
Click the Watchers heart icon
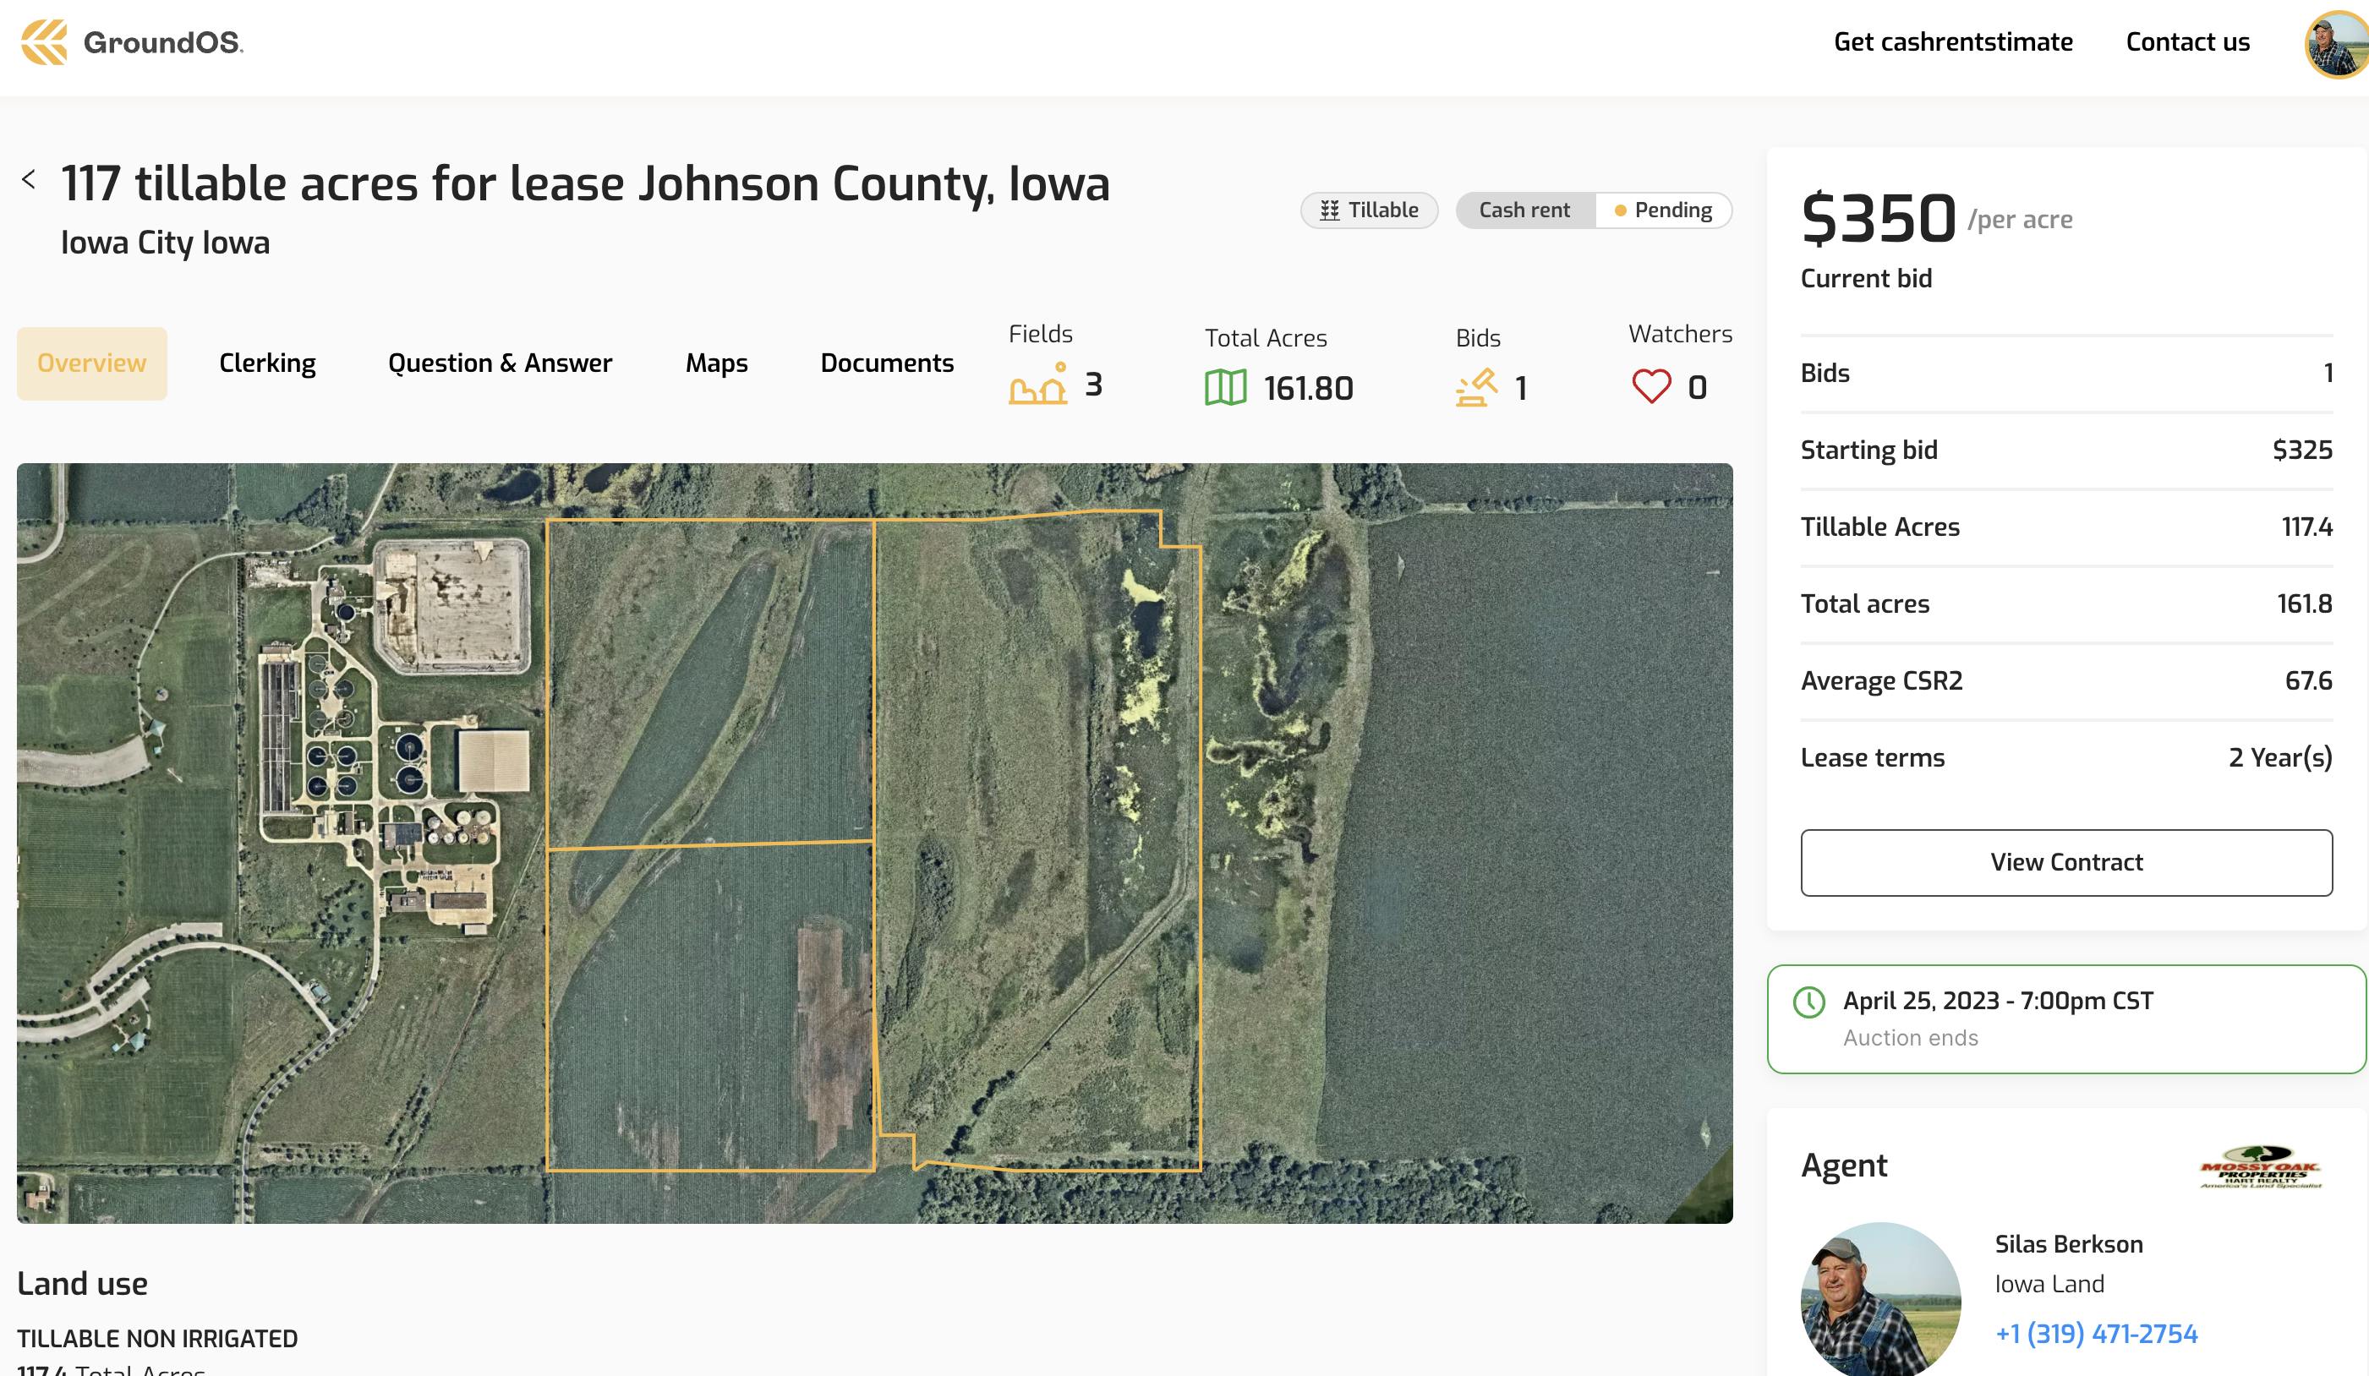(1650, 388)
